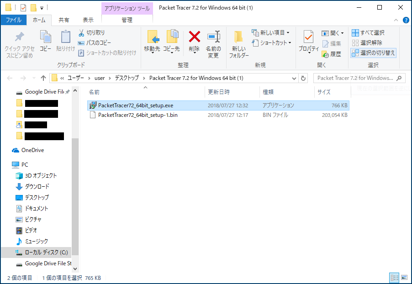Select PacketTracer72_64bit_setup.exe file
412x284 pixels.
[x=218, y=105]
